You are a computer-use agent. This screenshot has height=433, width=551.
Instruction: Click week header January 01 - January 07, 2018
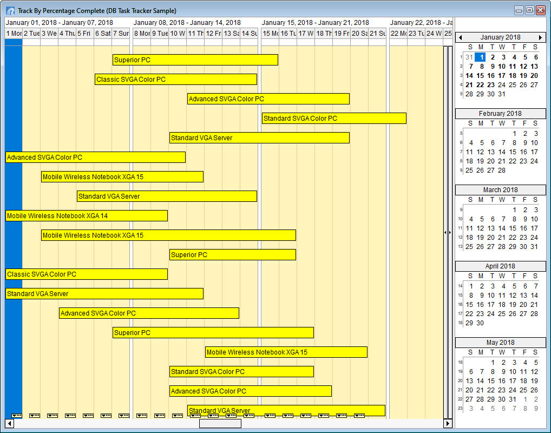point(67,23)
